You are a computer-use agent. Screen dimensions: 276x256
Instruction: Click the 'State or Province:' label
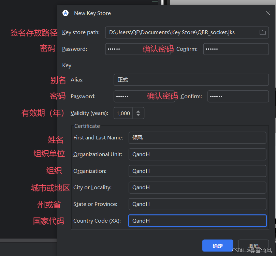(x=95, y=204)
